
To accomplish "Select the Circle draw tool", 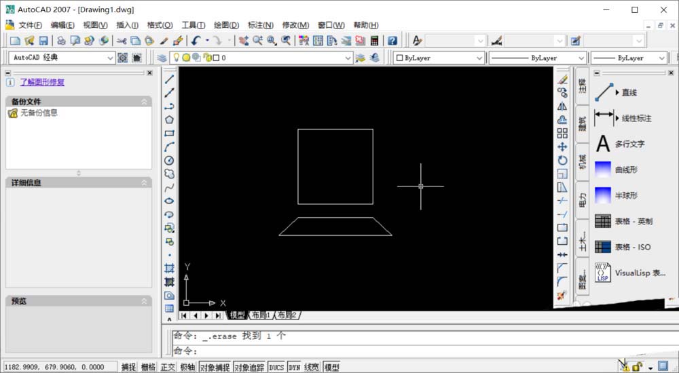I will pos(170,160).
